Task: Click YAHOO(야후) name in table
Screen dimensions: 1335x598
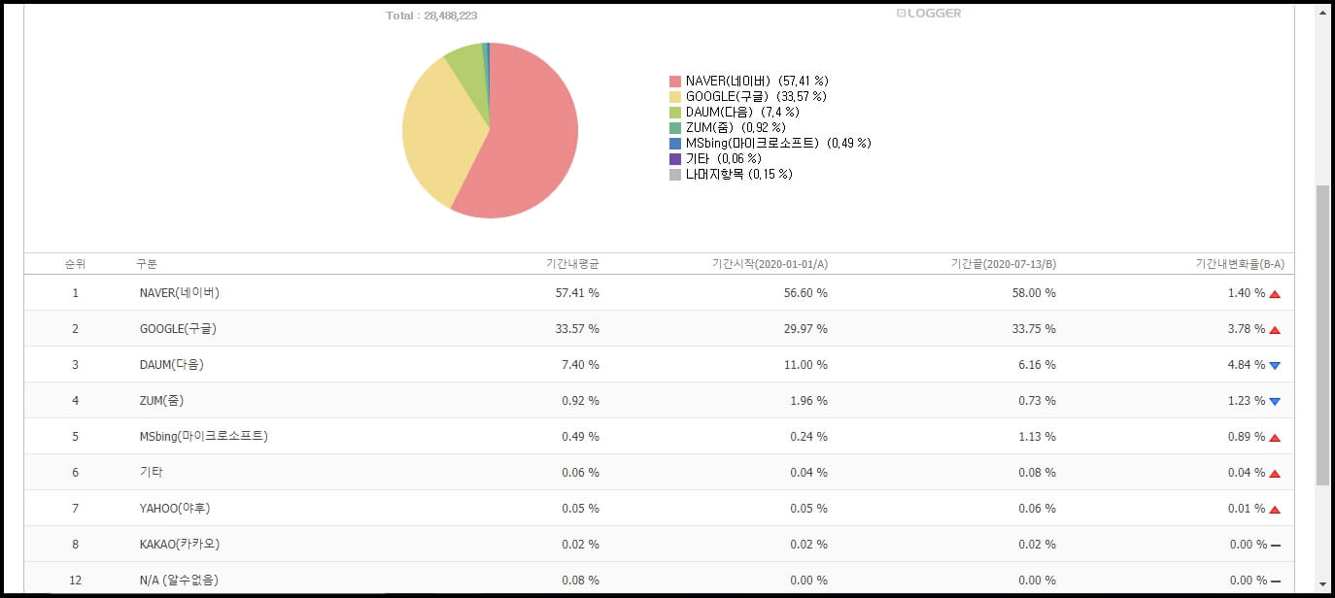Action: tap(175, 509)
